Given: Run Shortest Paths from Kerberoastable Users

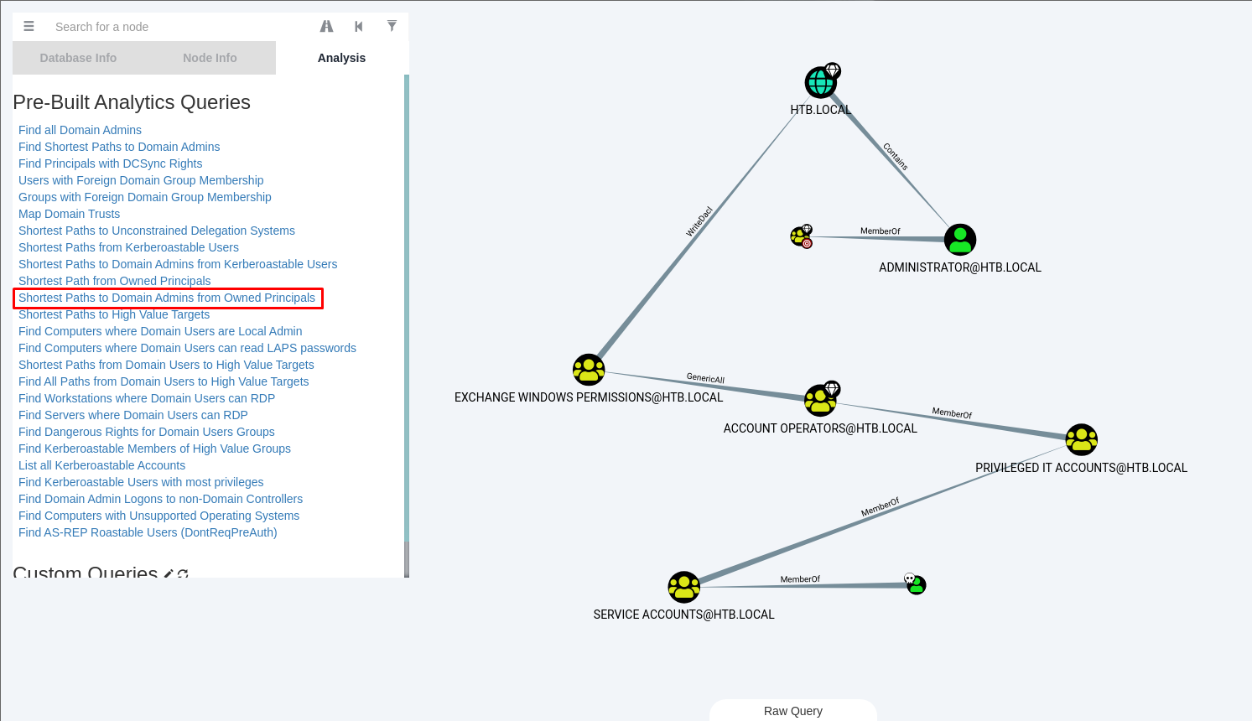Looking at the screenshot, I should tap(128, 247).
